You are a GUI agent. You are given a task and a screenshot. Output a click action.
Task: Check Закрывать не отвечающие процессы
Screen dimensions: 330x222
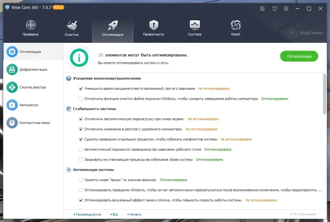tap(80, 159)
